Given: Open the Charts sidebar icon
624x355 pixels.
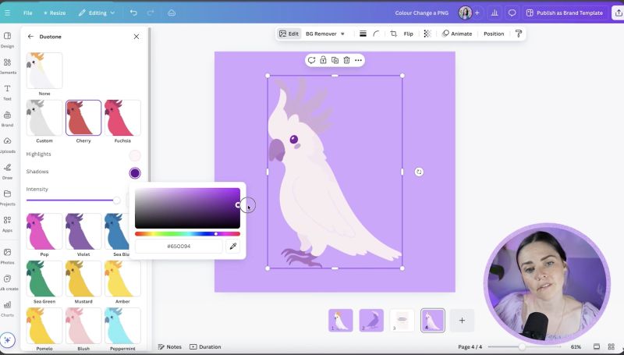Looking at the screenshot, I should [x=7, y=308].
